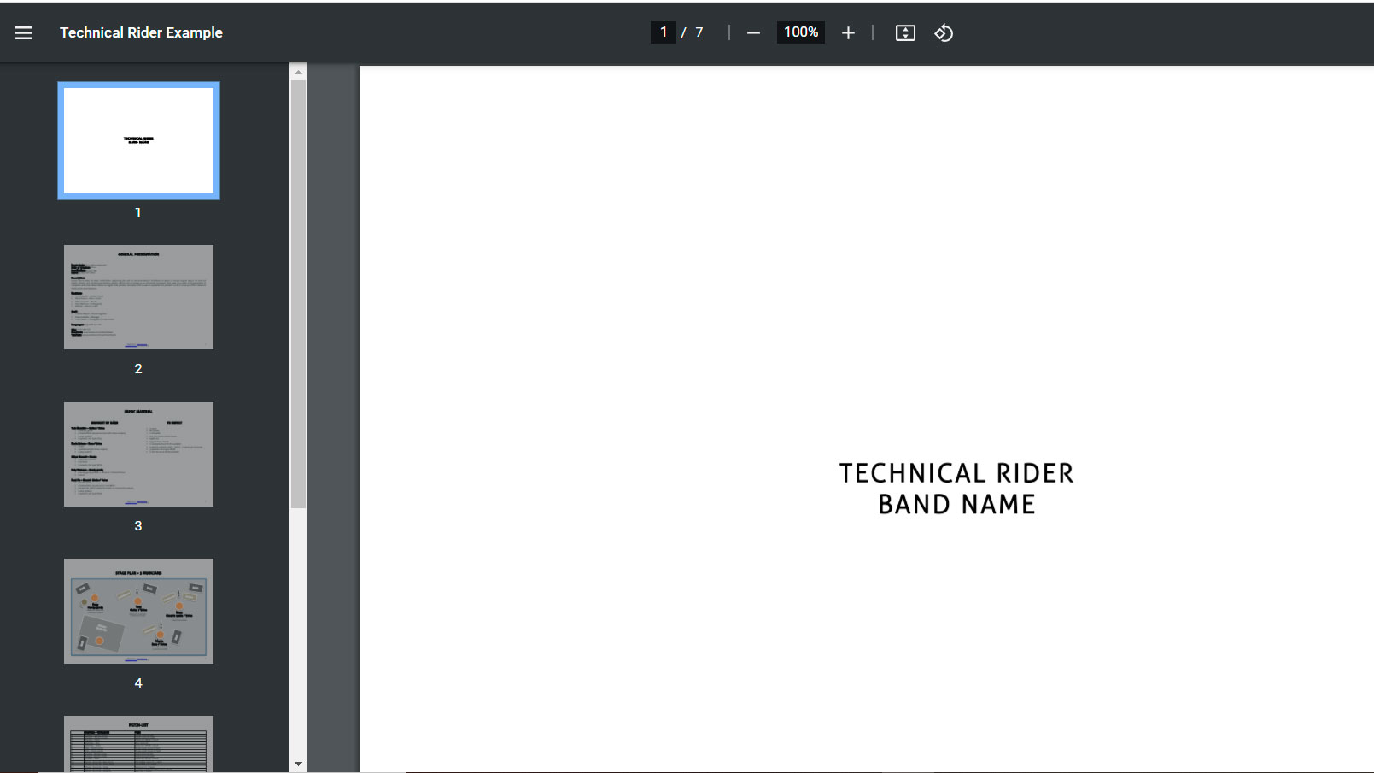Click the "TECHNICAL RIDER" heading on the page
The image size is (1374, 773).
tap(956, 473)
